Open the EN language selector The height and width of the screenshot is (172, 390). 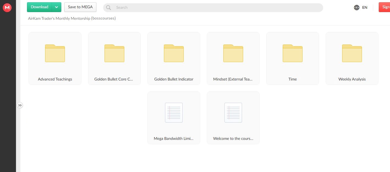[x=365, y=7]
